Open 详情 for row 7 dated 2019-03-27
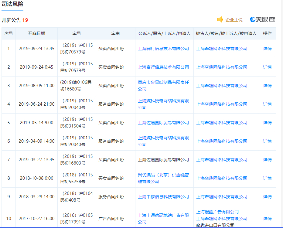The height and width of the screenshot is (228, 283). (267, 160)
